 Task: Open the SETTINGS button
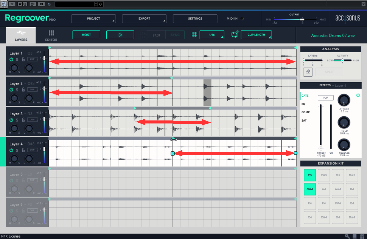195,19
